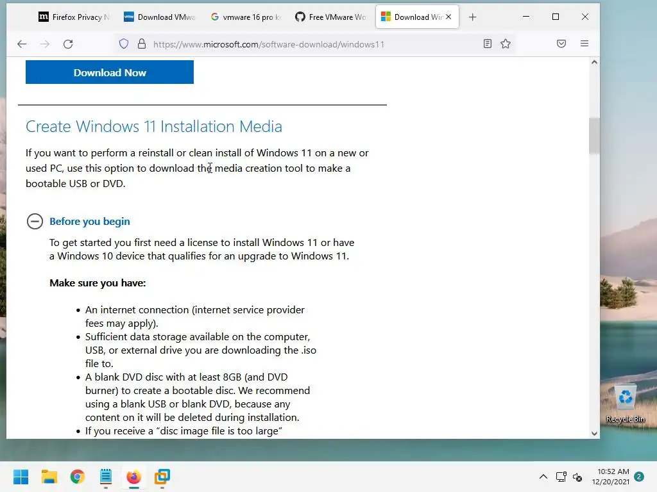This screenshot has width=657, height=492.
Task: Click the Download Now button
Action: point(110,72)
